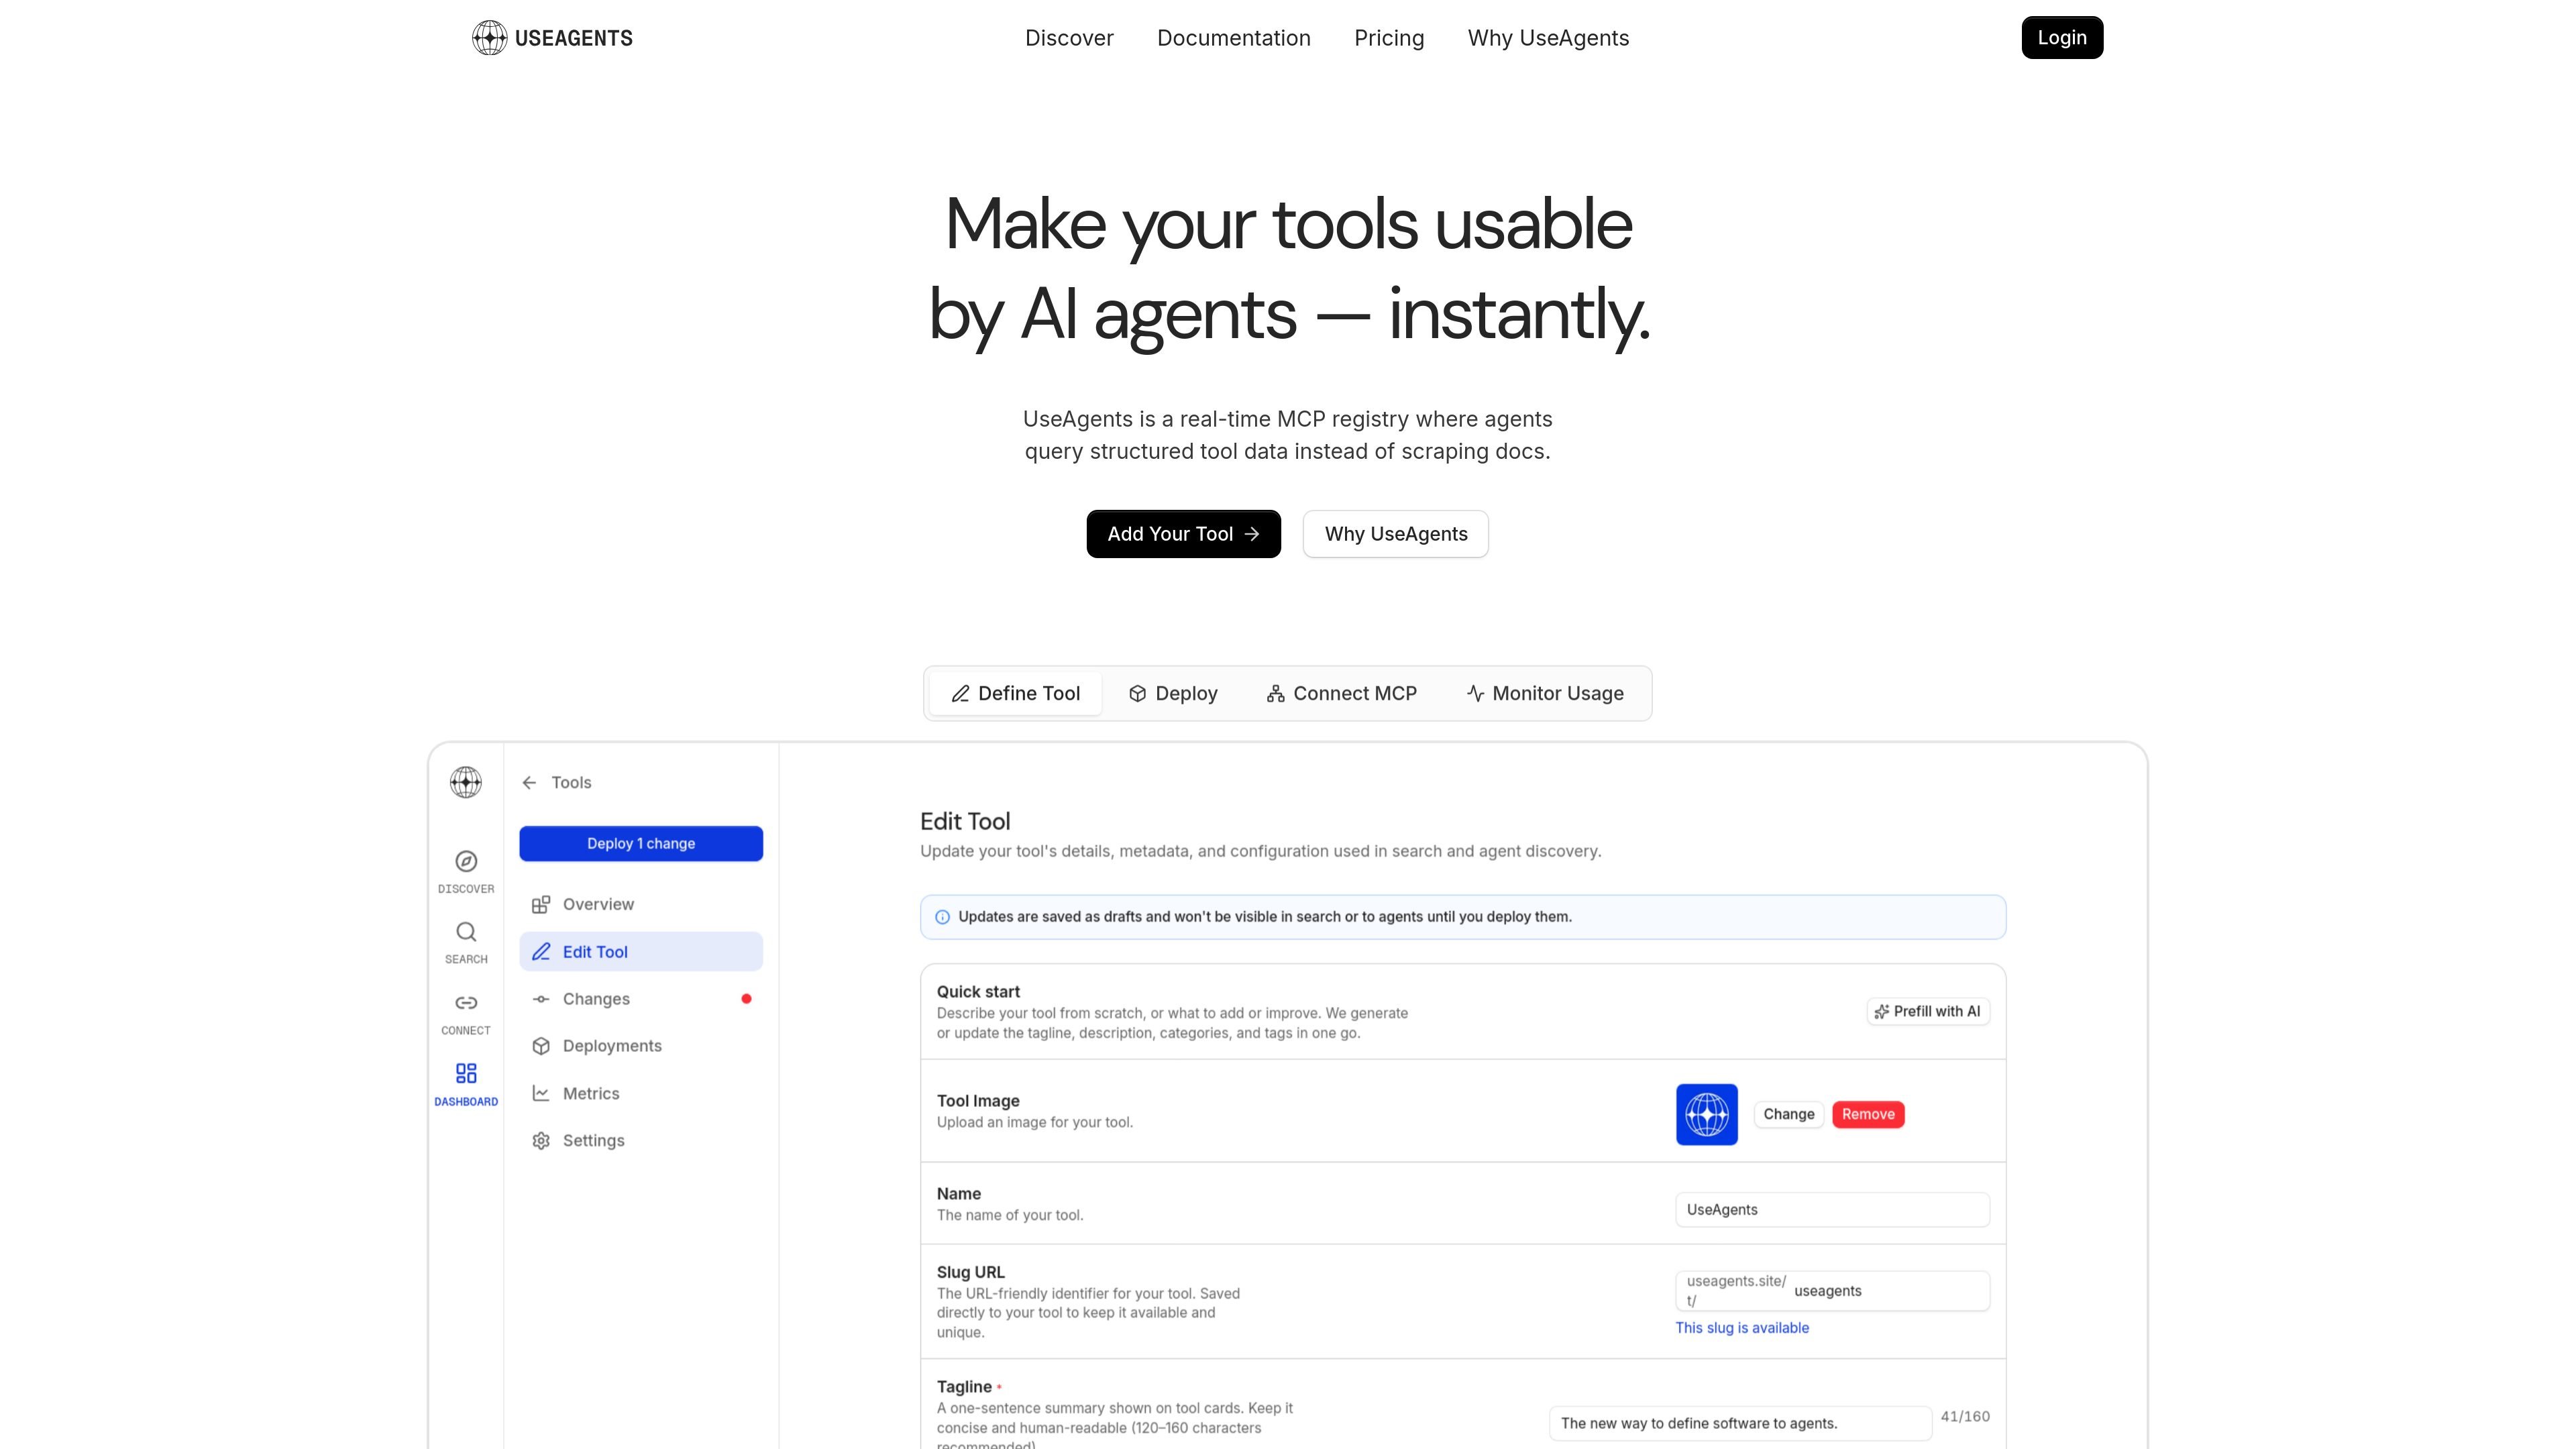Click the activity pulse icon on Monitor Usage
2576x1449 pixels.
pyautogui.click(x=1475, y=693)
